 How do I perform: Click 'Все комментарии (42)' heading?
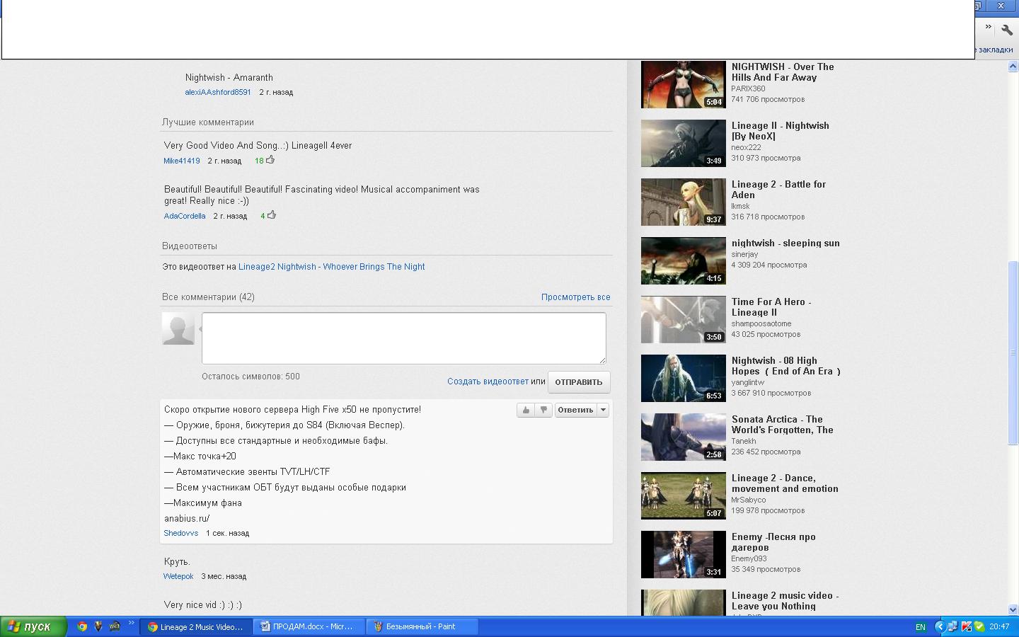[x=208, y=297]
